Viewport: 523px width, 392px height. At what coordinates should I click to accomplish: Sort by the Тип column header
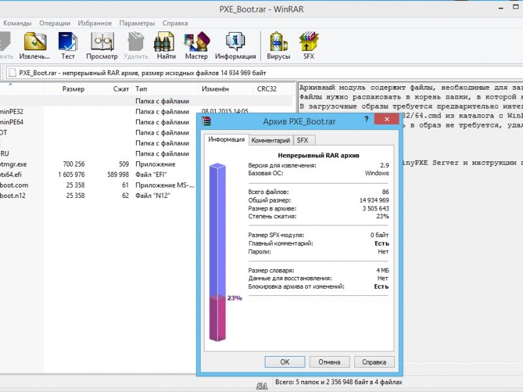(165, 89)
